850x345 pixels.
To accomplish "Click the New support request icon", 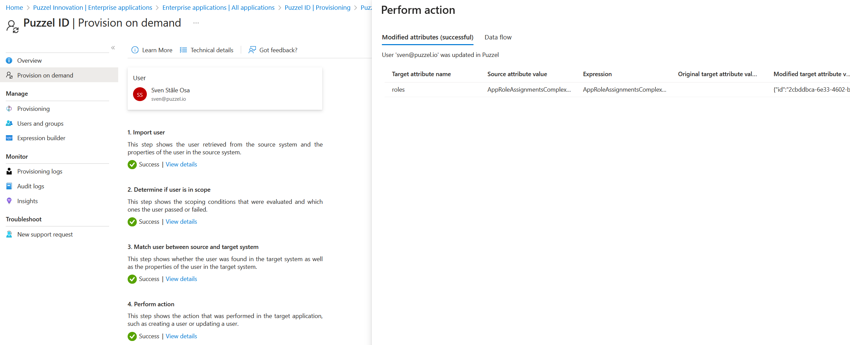I will [x=9, y=234].
